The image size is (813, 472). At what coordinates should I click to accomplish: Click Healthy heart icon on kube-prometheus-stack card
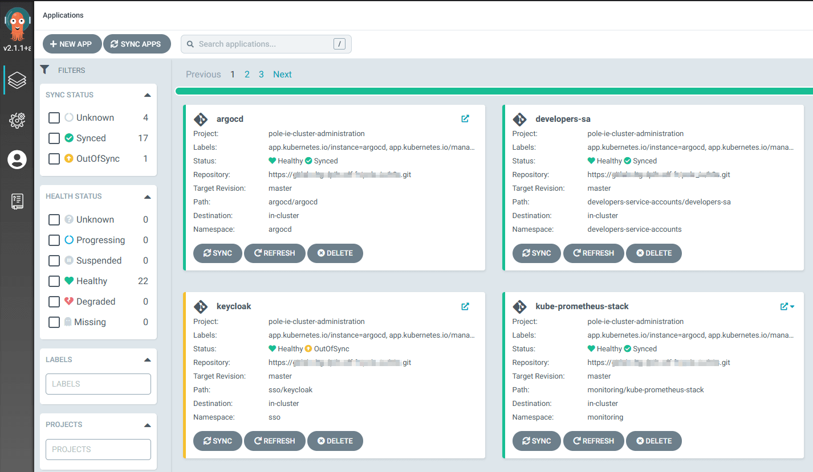pos(591,348)
